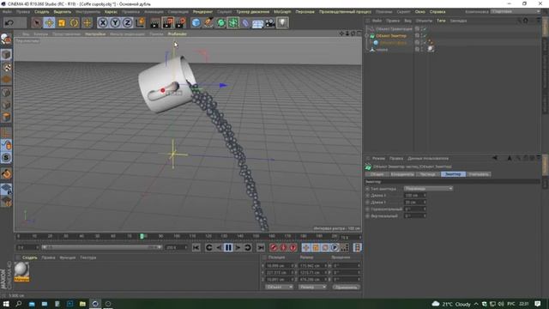The height and width of the screenshot is (309, 549).
Task: Open the green generators icon
Action: point(221,23)
